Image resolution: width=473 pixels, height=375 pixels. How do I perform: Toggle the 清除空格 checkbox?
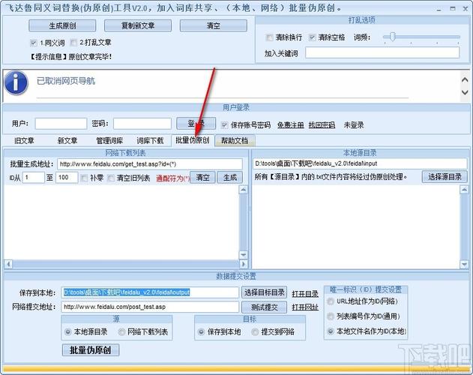[312, 37]
